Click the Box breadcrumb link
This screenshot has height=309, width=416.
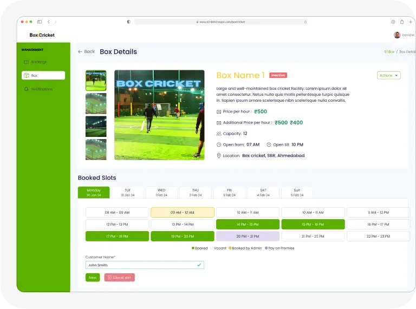[x=389, y=52]
